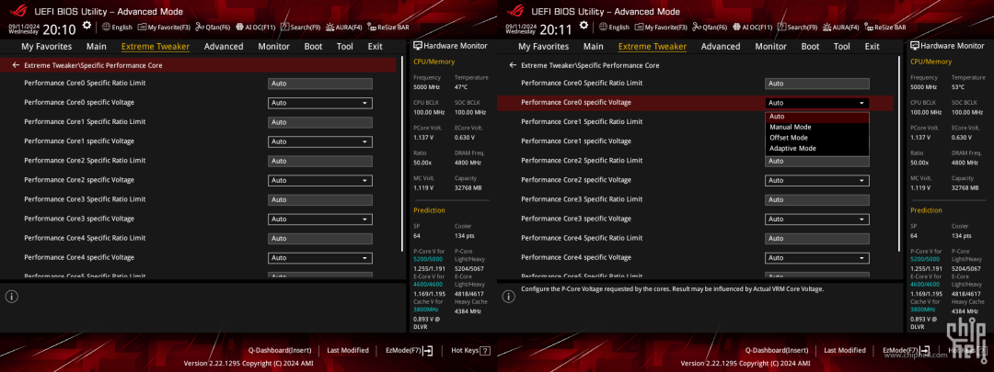Click Core3 Specific Ratio Limit field, 20:11 screen

click(817, 200)
